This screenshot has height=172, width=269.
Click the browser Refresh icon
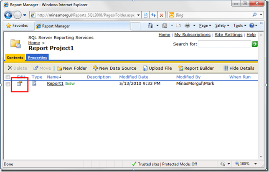tap(153, 15)
